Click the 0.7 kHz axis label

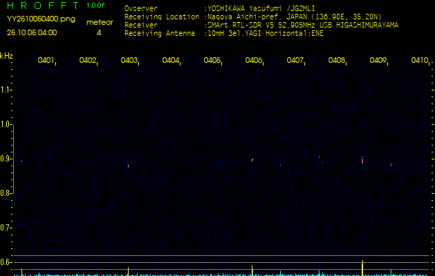(5, 228)
